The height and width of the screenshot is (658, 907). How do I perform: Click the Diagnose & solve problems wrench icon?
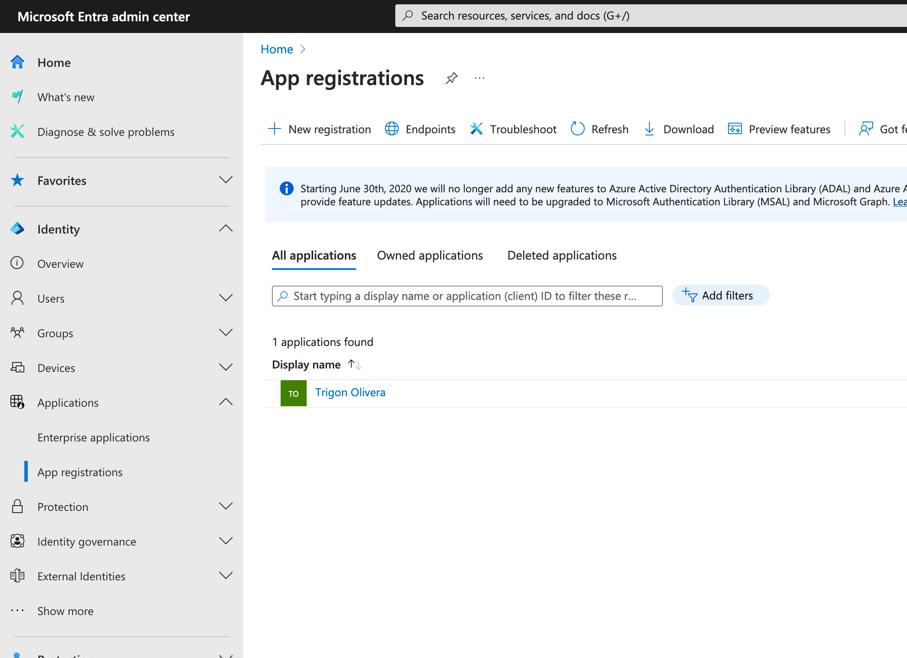[x=17, y=131]
